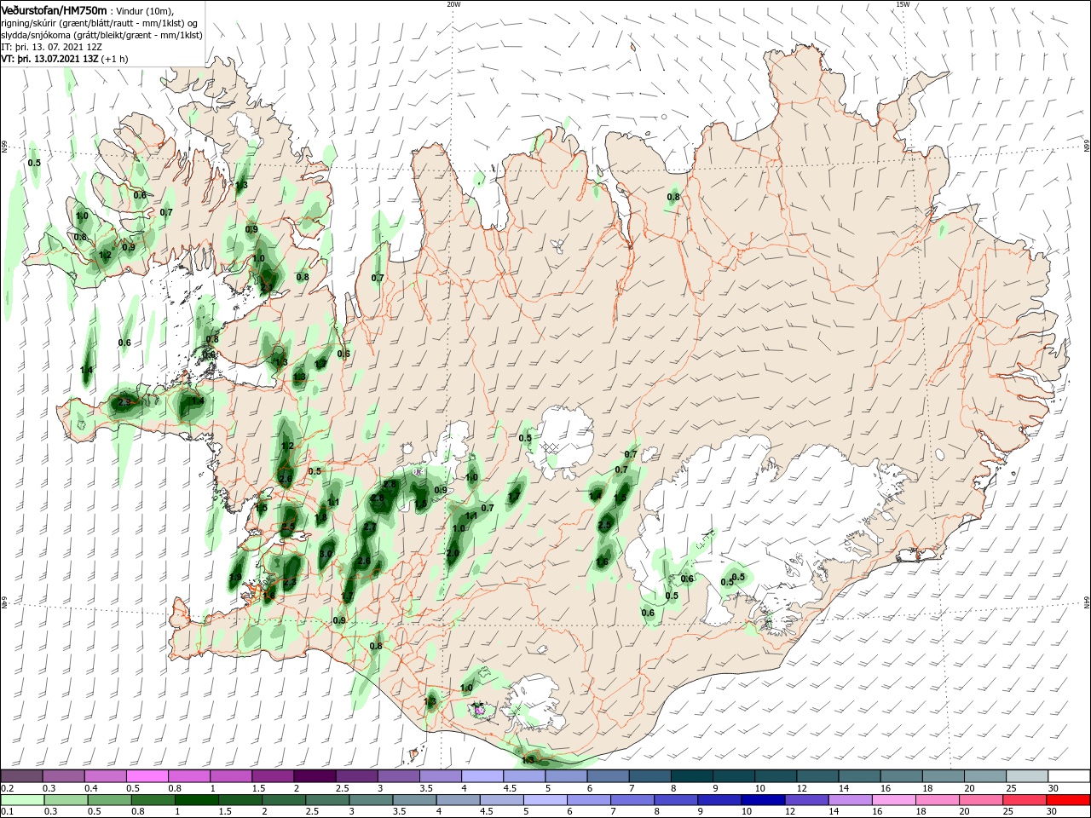Click the 'Vindur (10m)' header label
The image size is (1091, 818).
pos(146,10)
